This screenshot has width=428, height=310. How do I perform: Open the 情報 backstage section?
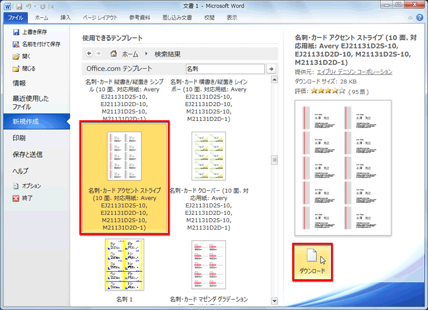[19, 83]
